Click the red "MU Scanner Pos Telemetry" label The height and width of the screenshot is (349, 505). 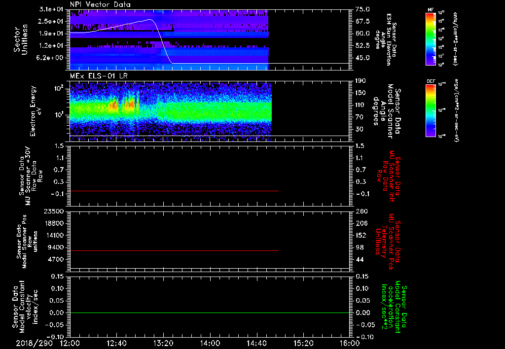(388, 242)
